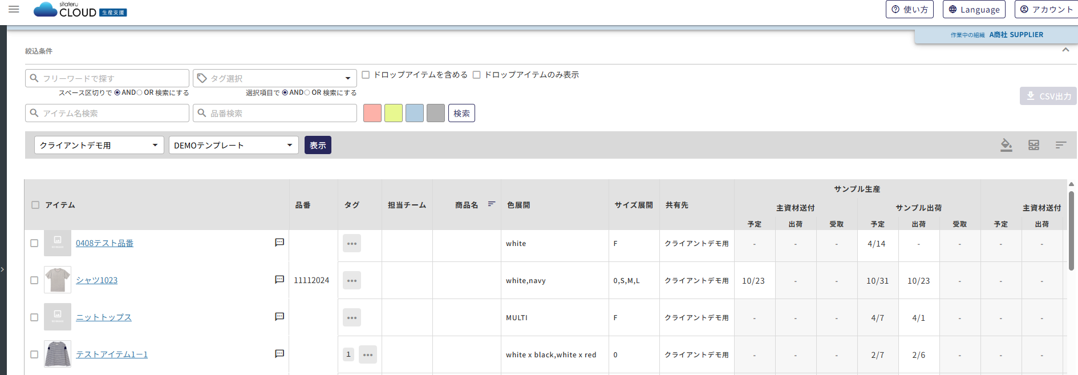The width and height of the screenshot is (1078, 375).
Task: Open comment icon for シャツ1023
Action: [279, 280]
